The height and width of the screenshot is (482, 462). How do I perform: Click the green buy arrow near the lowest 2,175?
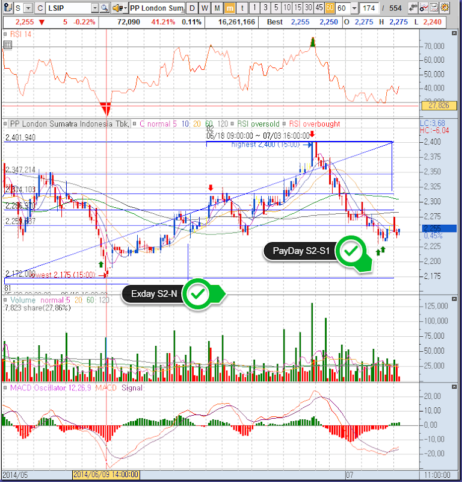coord(101,264)
